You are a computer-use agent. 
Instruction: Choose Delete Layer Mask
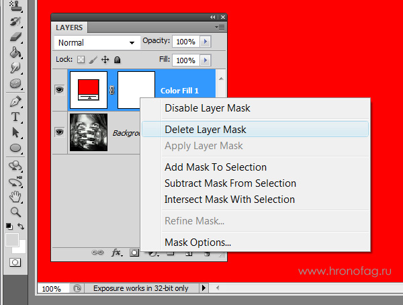255,130
